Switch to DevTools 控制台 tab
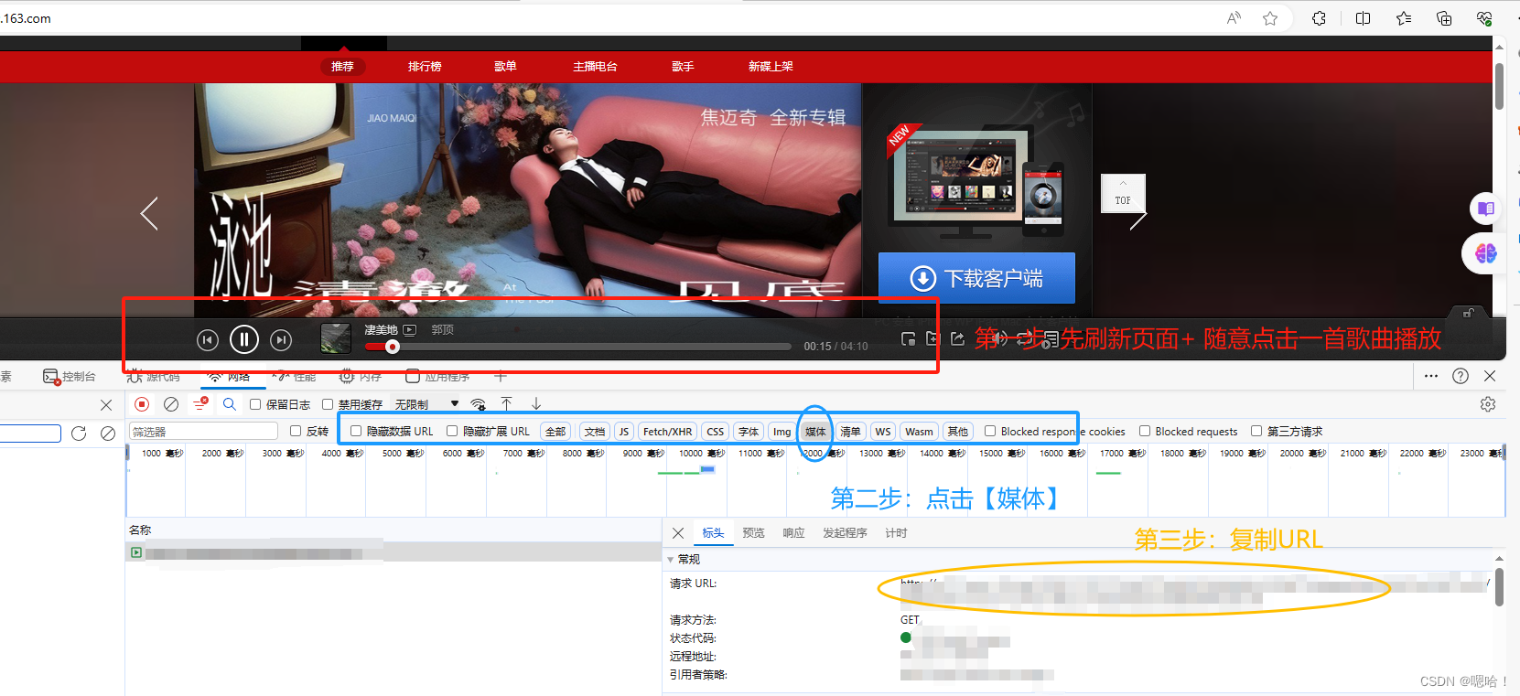The height and width of the screenshot is (696, 1520). click(x=70, y=377)
